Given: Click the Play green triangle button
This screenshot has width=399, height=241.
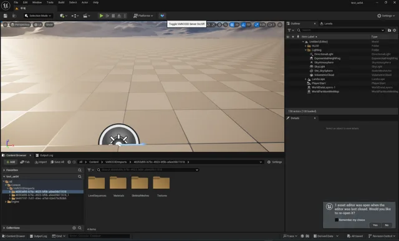Looking at the screenshot, I should (101, 16).
